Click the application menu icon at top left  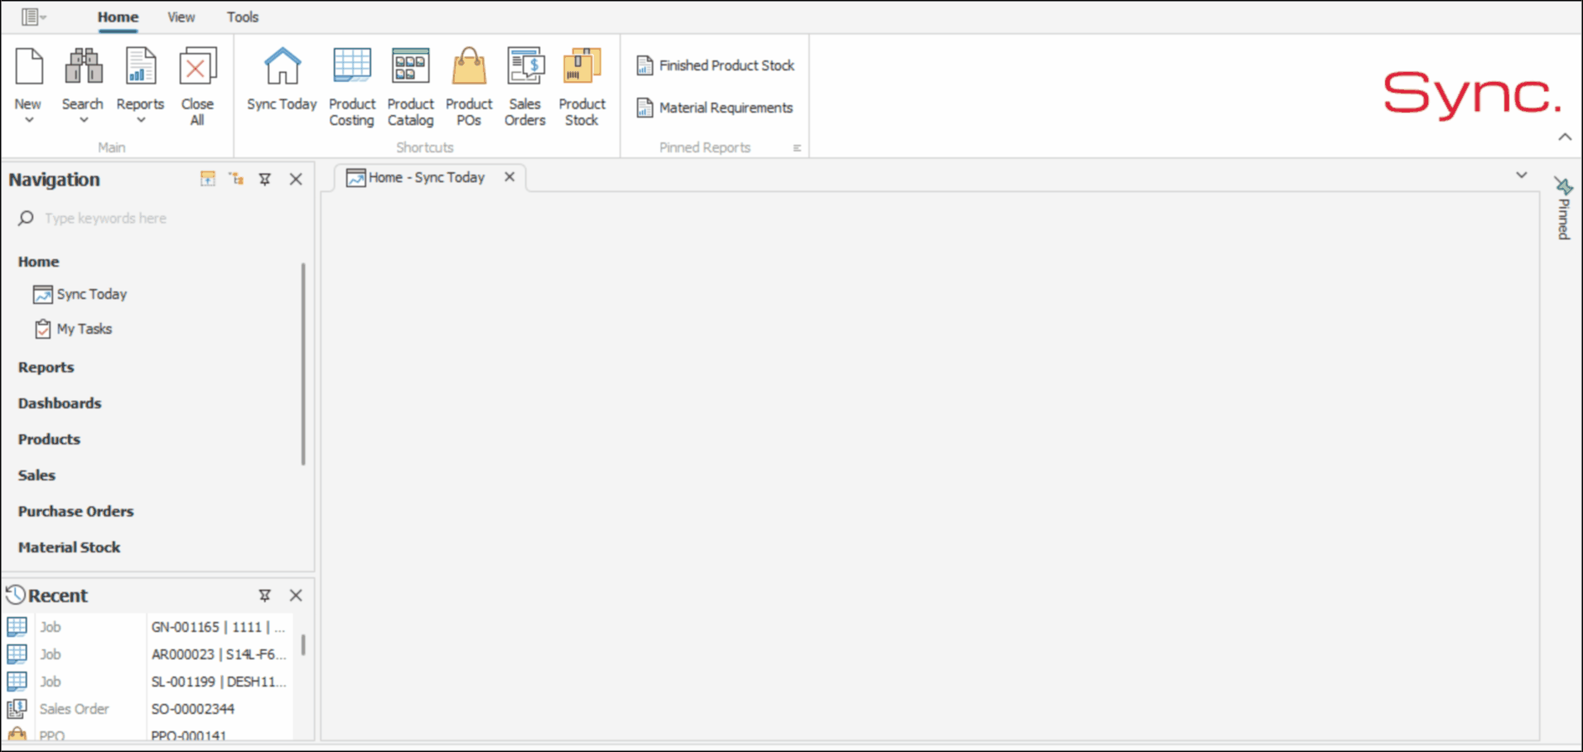point(33,17)
